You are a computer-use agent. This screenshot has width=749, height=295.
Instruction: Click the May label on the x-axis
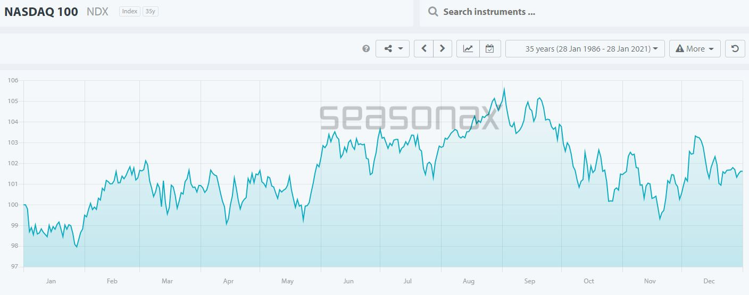287,281
